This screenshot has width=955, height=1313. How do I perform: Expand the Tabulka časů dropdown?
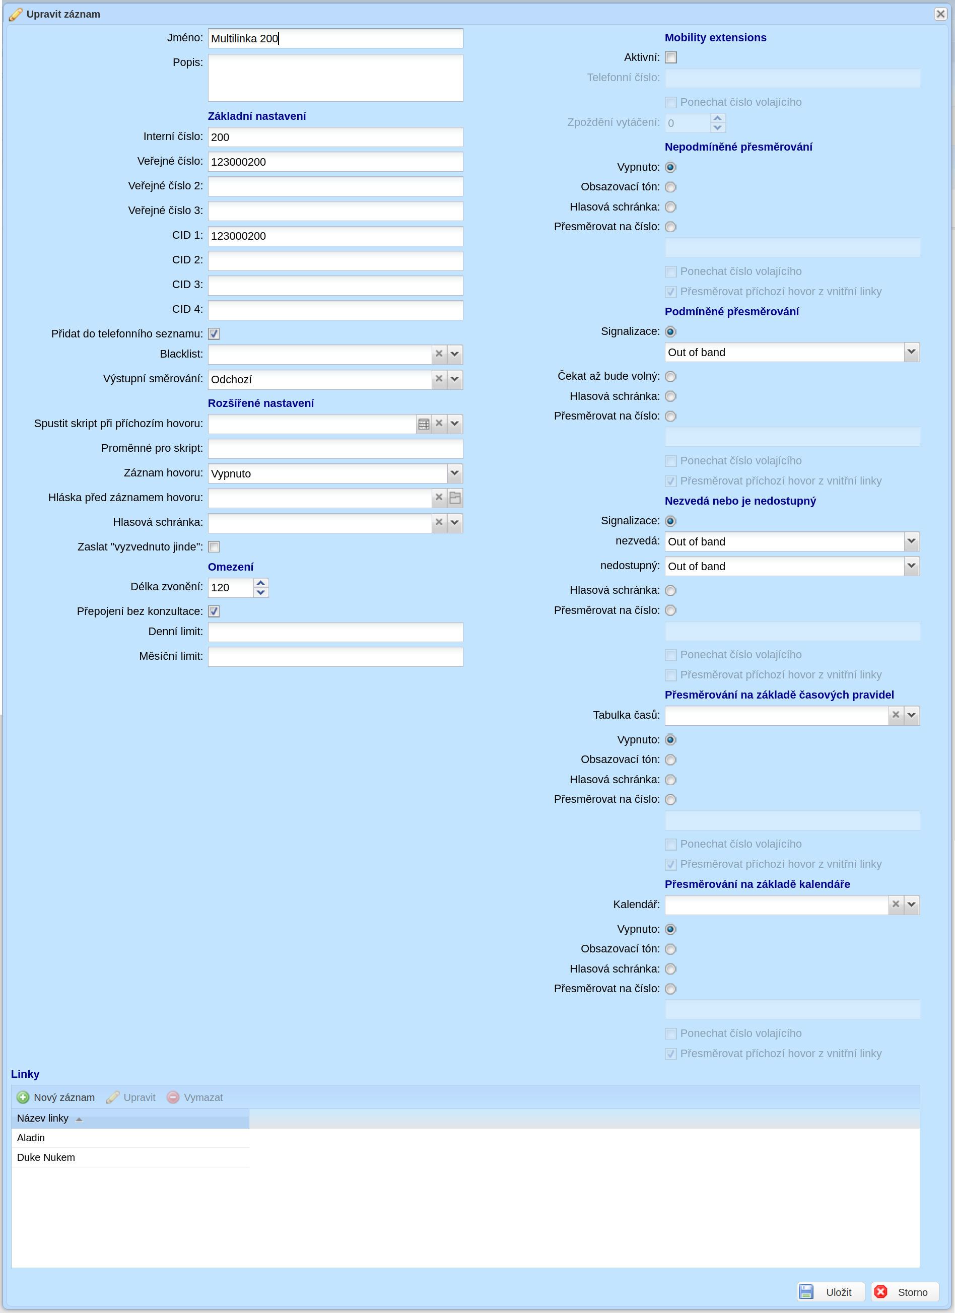912,716
